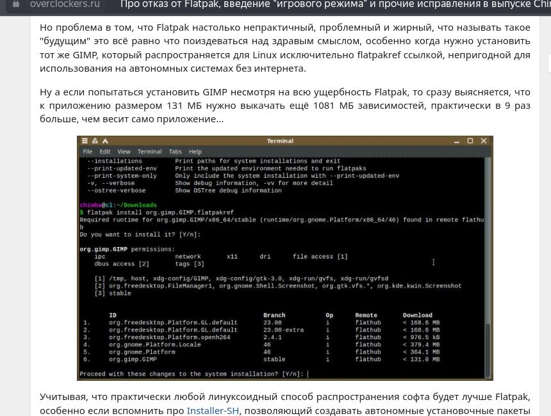
Task: Click the 'Terminal' window title text
Action: tap(280, 141)
